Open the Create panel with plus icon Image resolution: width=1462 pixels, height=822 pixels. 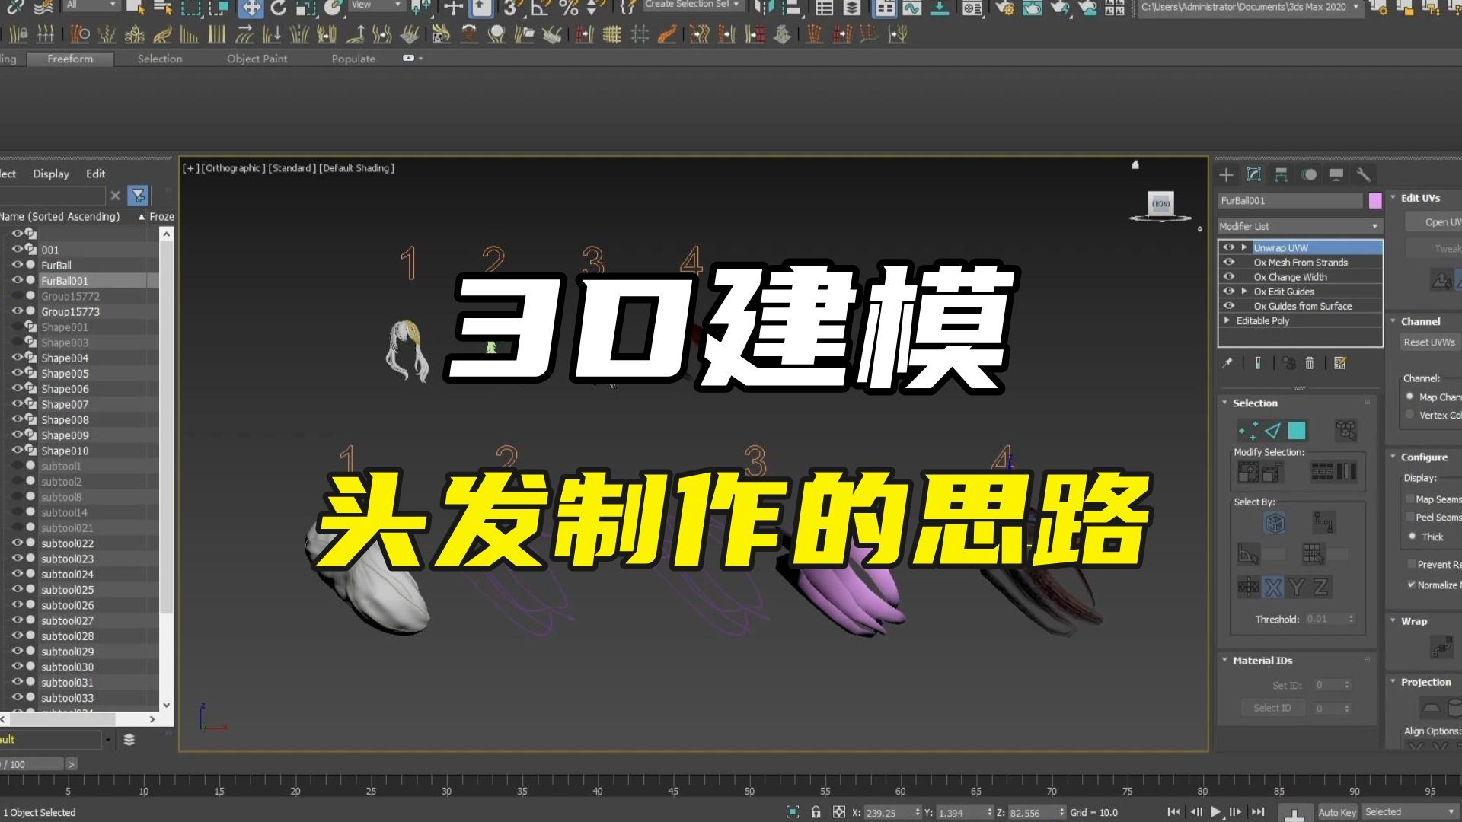point(1226,175)
